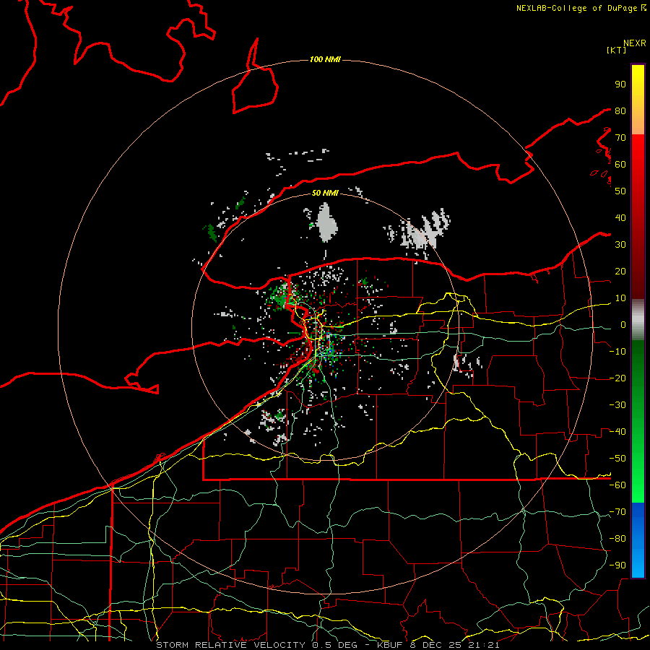This screenshot has width=650, height=650.
Task: Click the positive 20 knots scale value
Action: click(620, 272)
